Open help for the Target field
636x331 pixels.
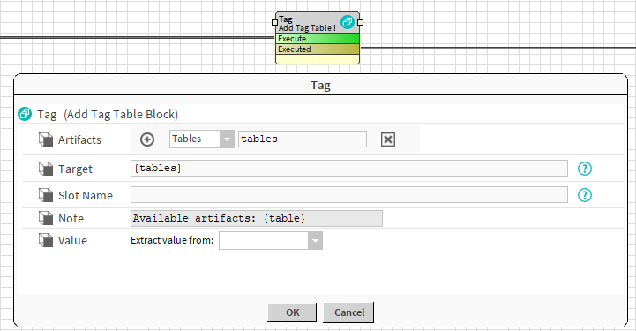[x=585, y=169]
